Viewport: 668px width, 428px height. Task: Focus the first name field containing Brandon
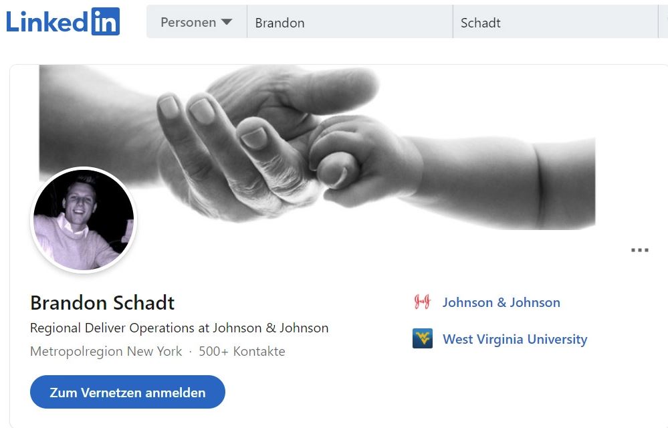click(350, 22)
